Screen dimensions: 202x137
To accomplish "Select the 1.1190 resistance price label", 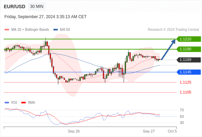I will [x=189, y=49].
